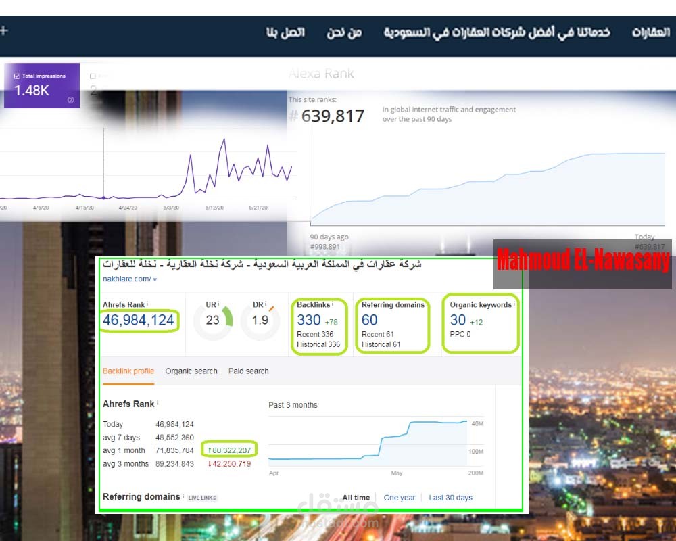Click the Referring domains info icon
Screen dimensions: 676x541
[427, 304]
